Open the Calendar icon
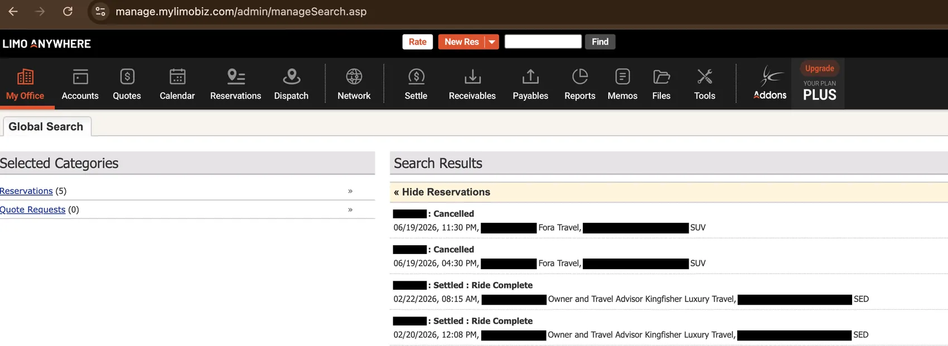Image resolution: width=948 pixels, height=346 pixels. (177, 77)
